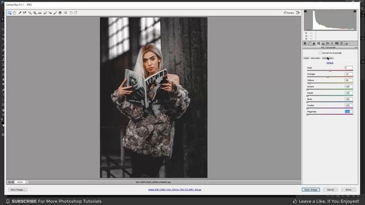Select the Straighten tool
Viewport: 365px width, 205px height.
pos(40,13)
